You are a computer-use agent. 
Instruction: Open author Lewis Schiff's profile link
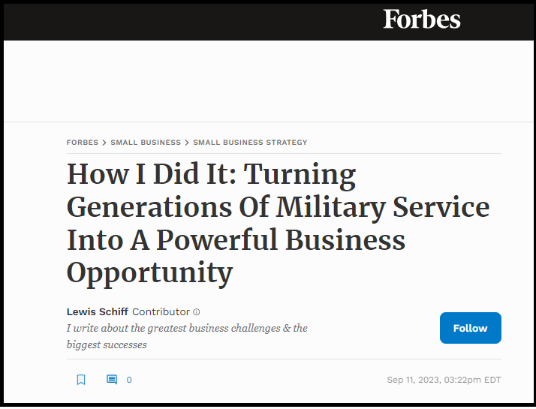(97, 311)
